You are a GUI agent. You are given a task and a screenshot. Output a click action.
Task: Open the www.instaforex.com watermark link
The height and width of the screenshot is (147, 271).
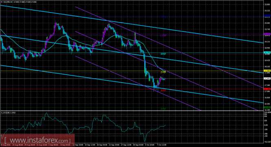coord(37,140)
